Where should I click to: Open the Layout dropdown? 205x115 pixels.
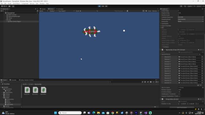coord(200,6)
